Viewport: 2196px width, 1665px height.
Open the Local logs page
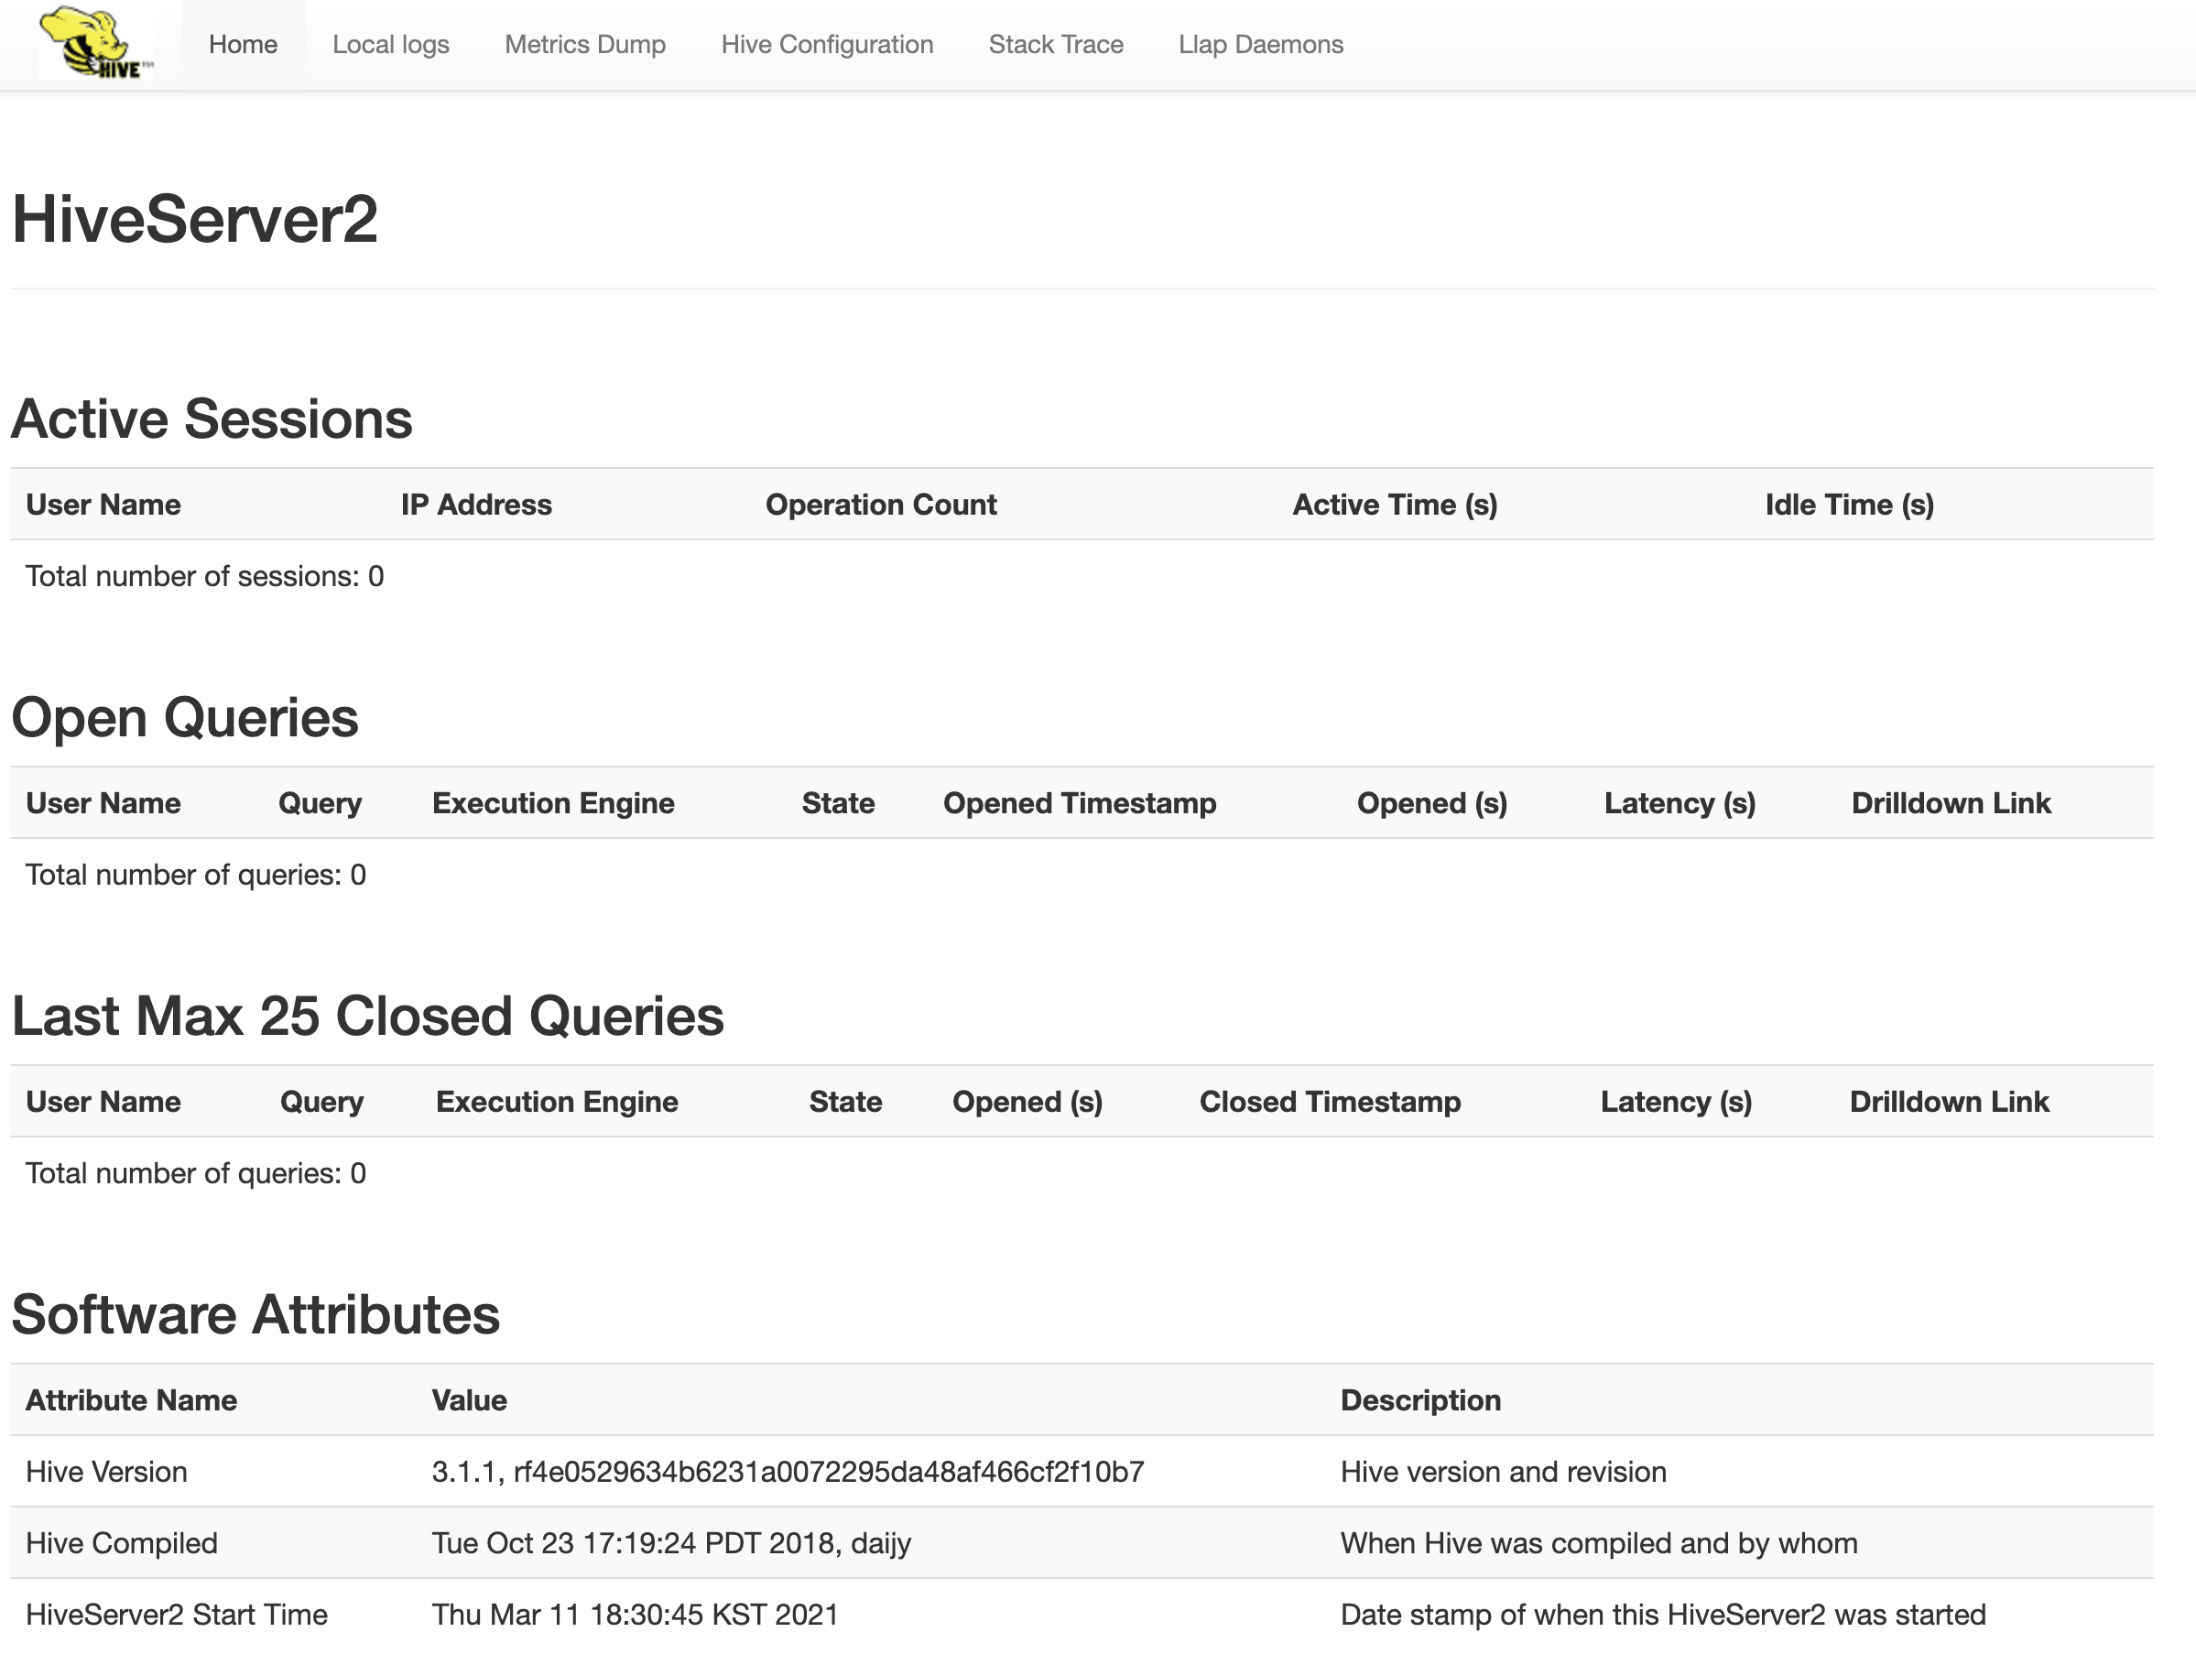391,45
